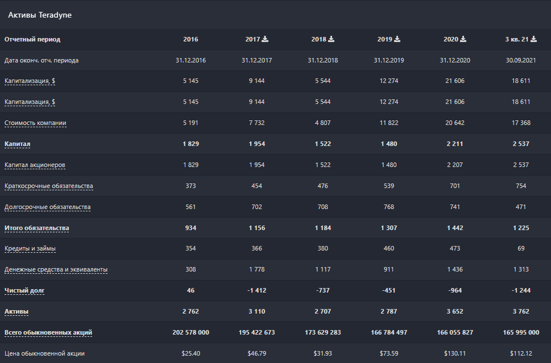Screen dimensions: 551x363
Task: Select the 2016 column header
Action: pos(190,39)
